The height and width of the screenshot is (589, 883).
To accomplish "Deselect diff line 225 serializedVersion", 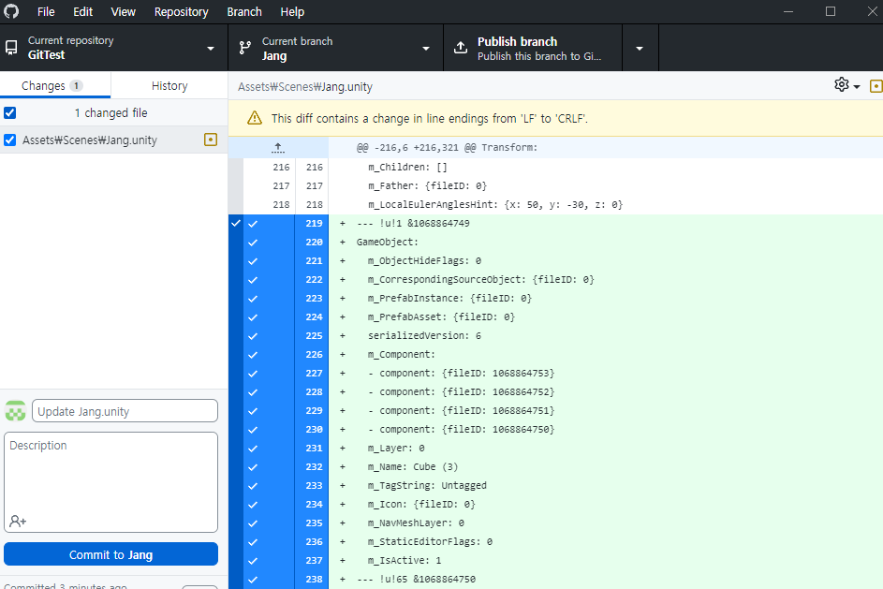I will point(253,335).
